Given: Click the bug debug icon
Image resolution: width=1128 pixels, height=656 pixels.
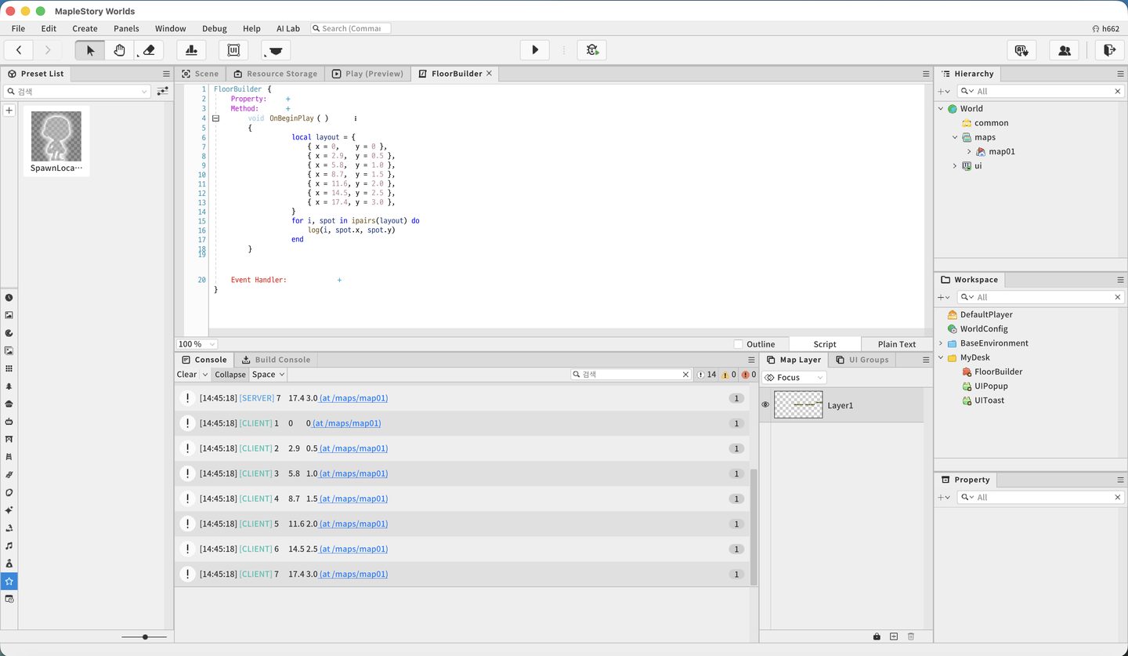Looking at the screenshot, I should tap(592, 50).
